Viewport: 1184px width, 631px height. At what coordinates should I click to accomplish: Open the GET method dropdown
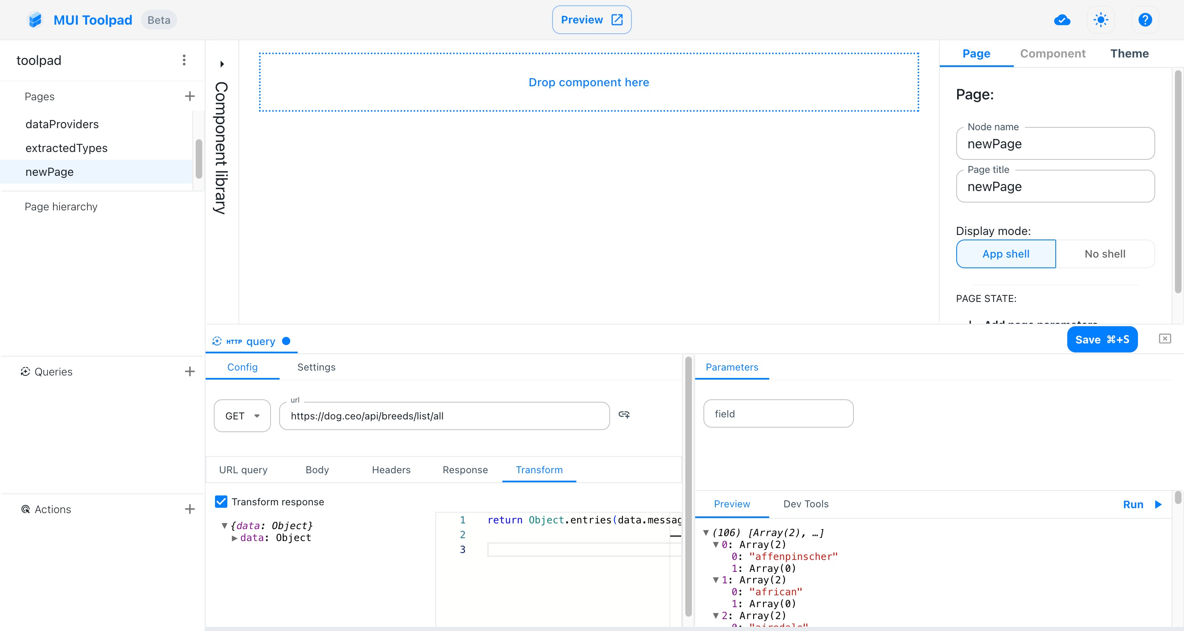[242, 416]
